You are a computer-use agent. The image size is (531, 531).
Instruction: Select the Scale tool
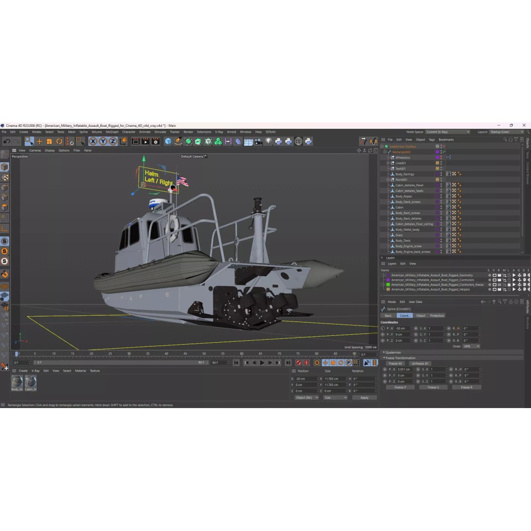tap(50, 141)
